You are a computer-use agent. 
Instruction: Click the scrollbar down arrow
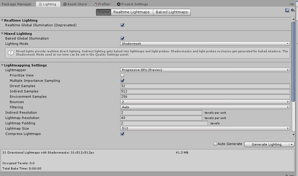pyautogui.click(x=293, y=135)
